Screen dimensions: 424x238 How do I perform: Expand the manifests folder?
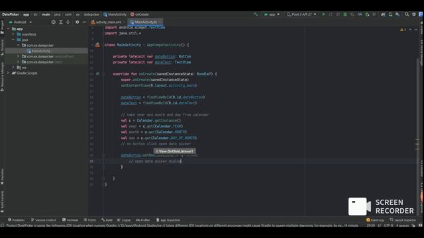13,34
